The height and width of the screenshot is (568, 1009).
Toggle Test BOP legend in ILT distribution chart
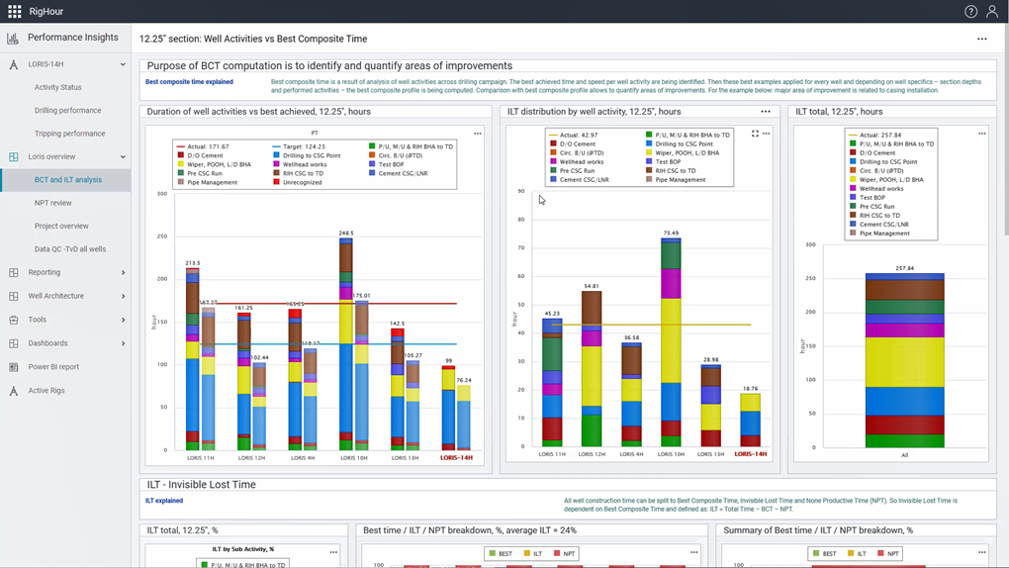click(664, 161)
